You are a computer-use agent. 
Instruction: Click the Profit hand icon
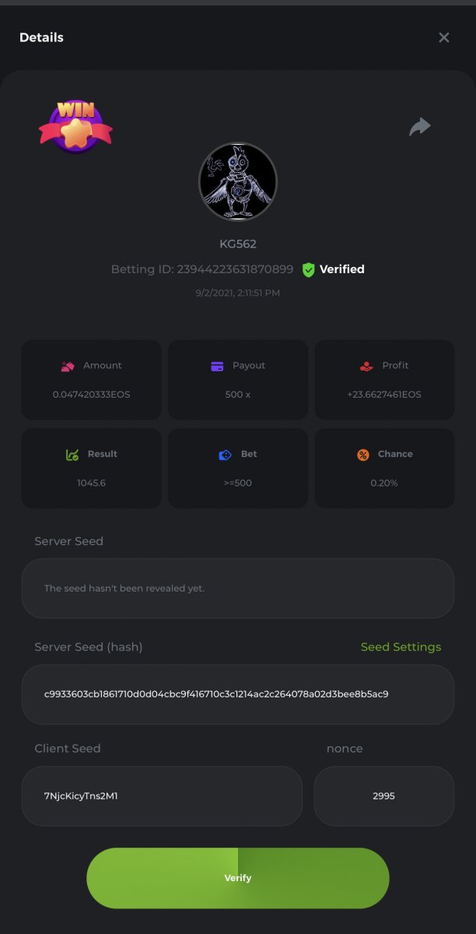pos(366,366)
